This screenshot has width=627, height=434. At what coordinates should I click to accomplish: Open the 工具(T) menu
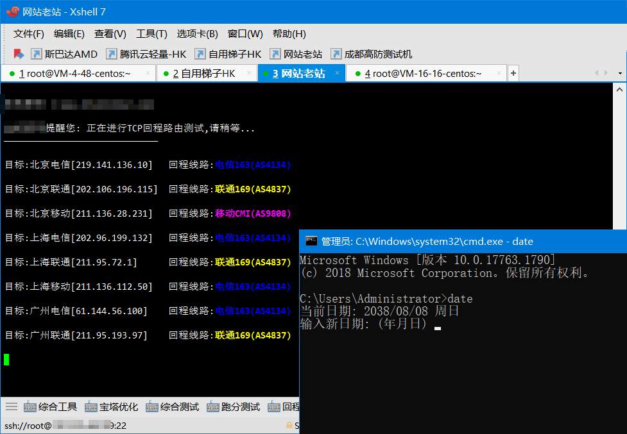150,33
